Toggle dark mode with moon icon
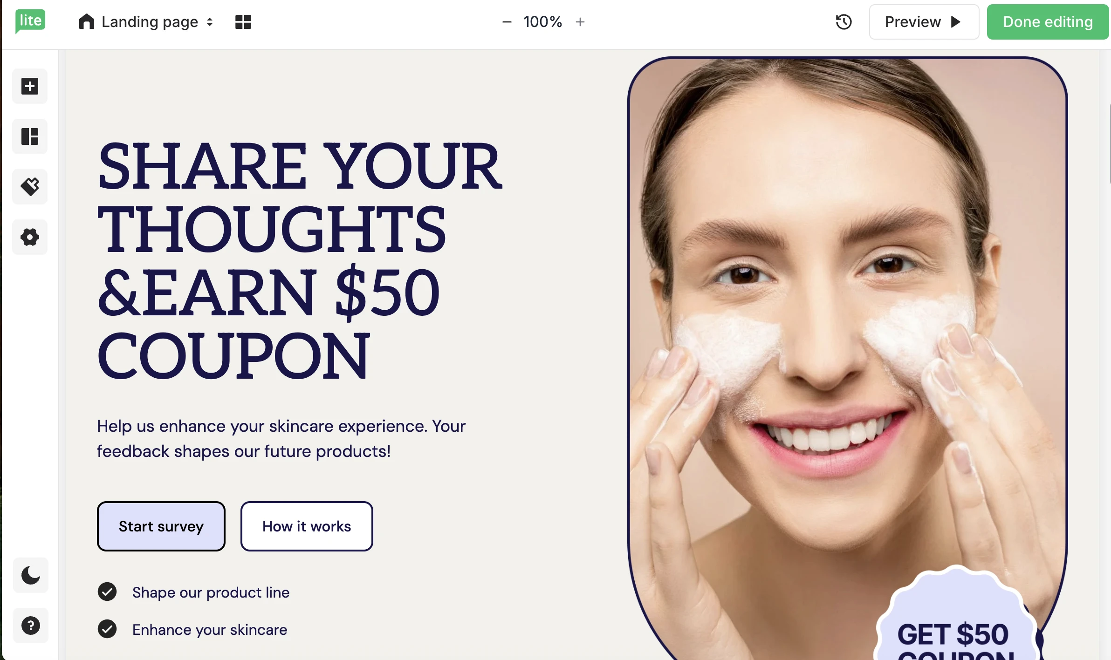Screen dimensions: 1111x660 (x=31, y=575)
